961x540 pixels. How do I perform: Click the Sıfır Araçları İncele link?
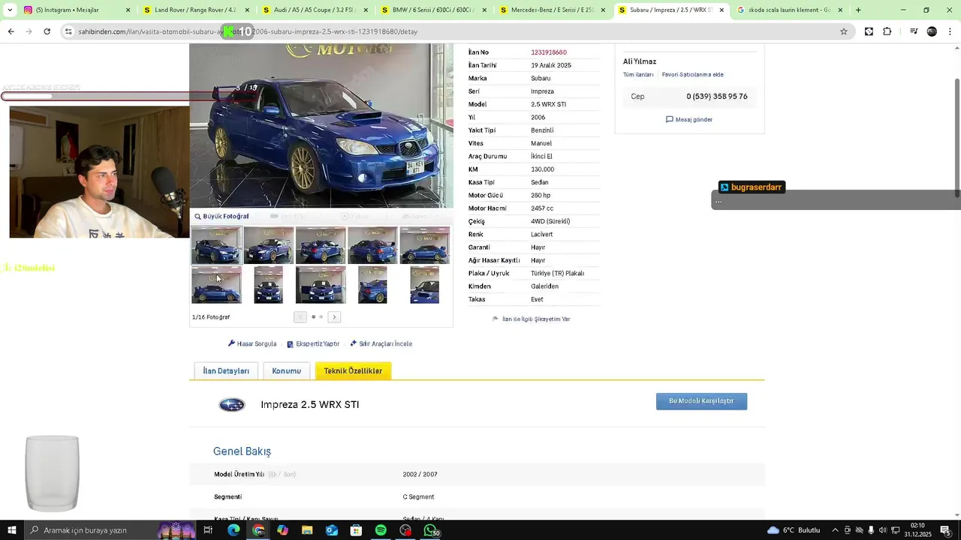click(x=381, y=343)
